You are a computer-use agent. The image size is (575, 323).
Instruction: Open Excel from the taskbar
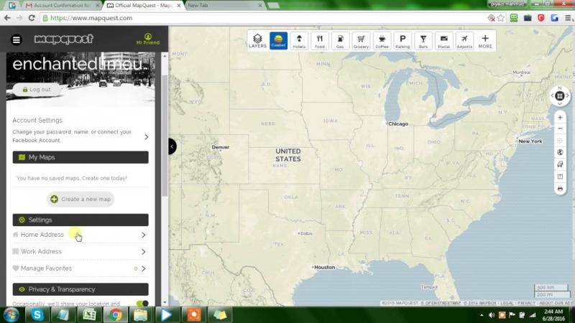coord(89,315)
